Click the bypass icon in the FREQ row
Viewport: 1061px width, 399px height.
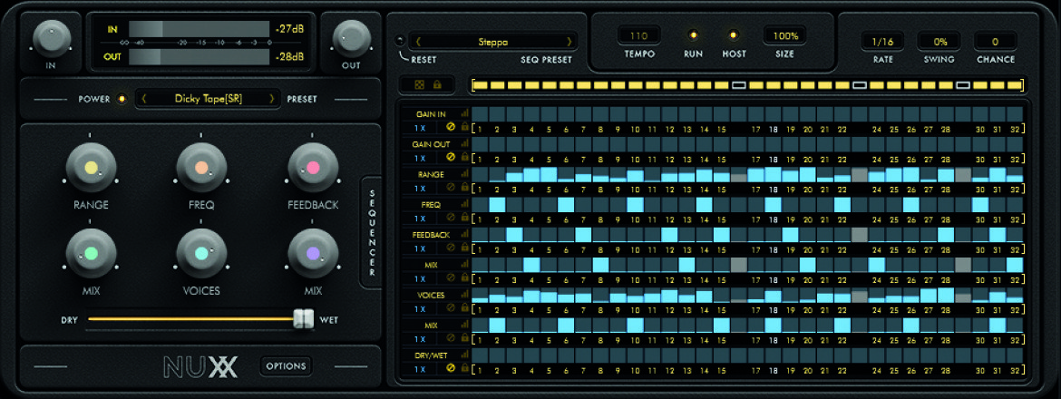[x=451, y=218]
